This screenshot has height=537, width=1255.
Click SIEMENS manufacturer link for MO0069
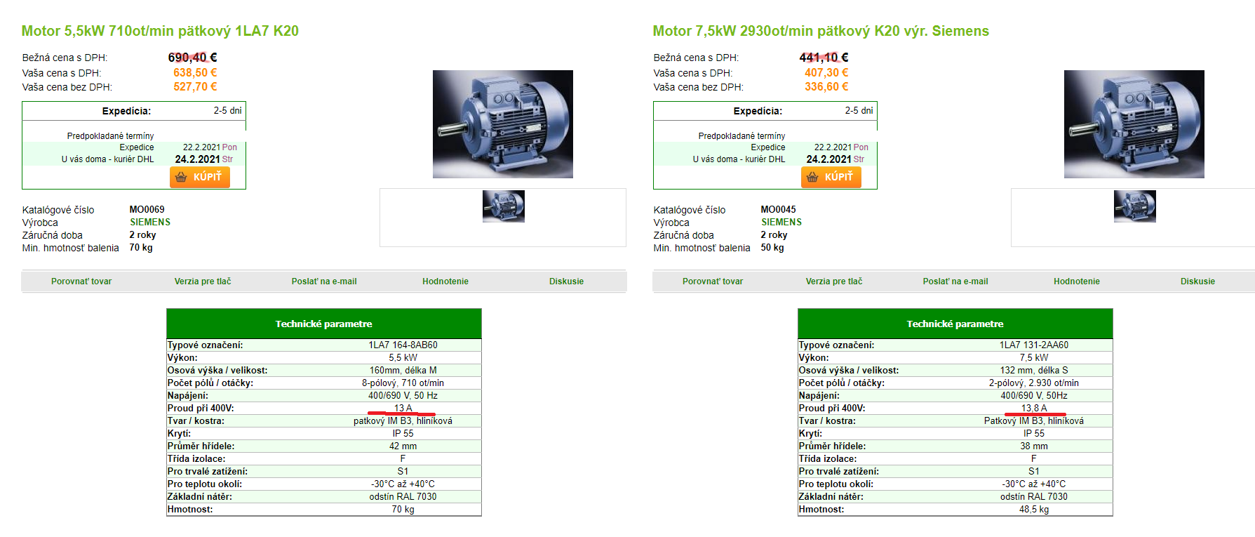point(150,222)
